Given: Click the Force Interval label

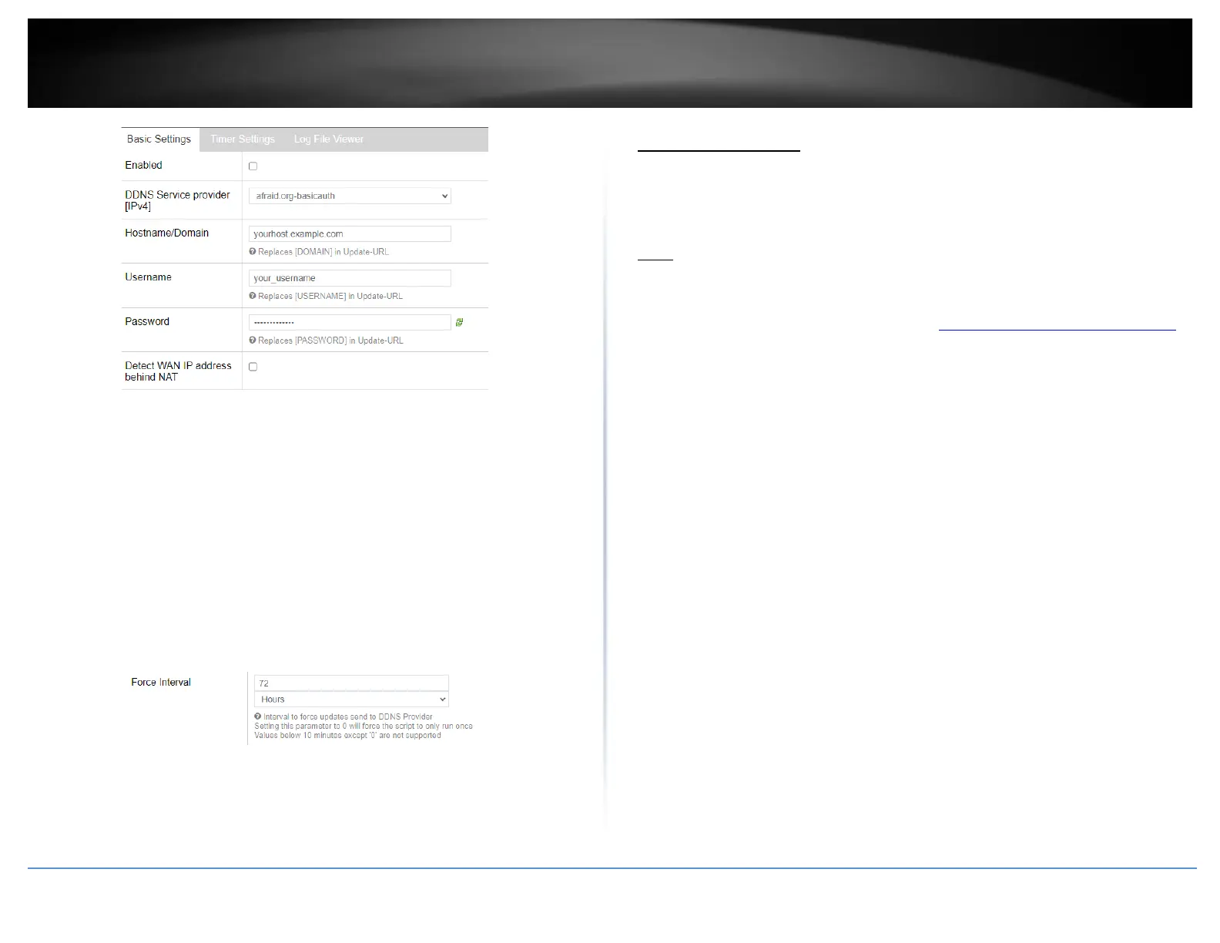Looking at the screenshot, I should point(161,683).
